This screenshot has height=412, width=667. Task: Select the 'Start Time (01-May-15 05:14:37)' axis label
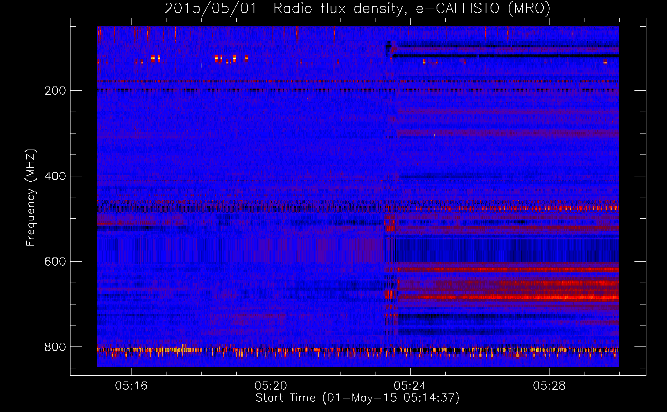357,398
